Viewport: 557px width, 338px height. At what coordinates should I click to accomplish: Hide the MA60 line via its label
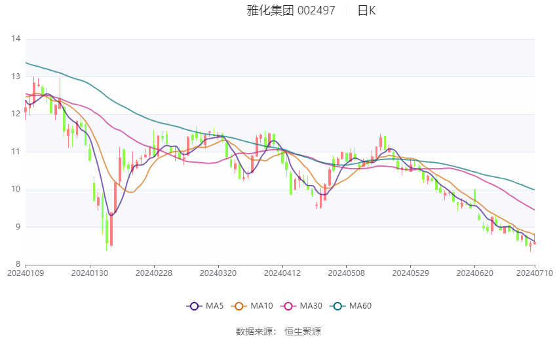[360, 306]
